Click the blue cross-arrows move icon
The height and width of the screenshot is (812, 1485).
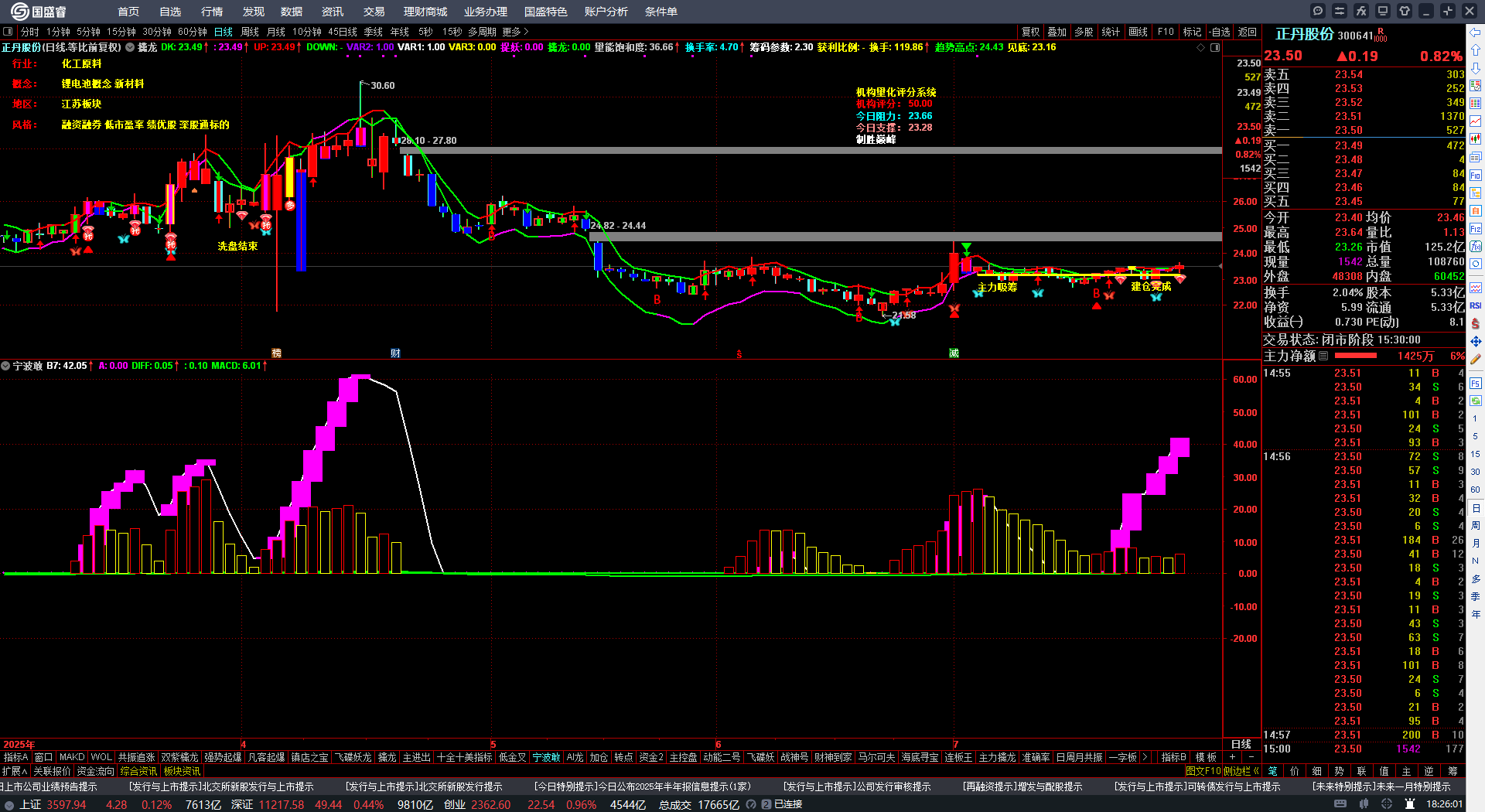tap(1476, 341)
